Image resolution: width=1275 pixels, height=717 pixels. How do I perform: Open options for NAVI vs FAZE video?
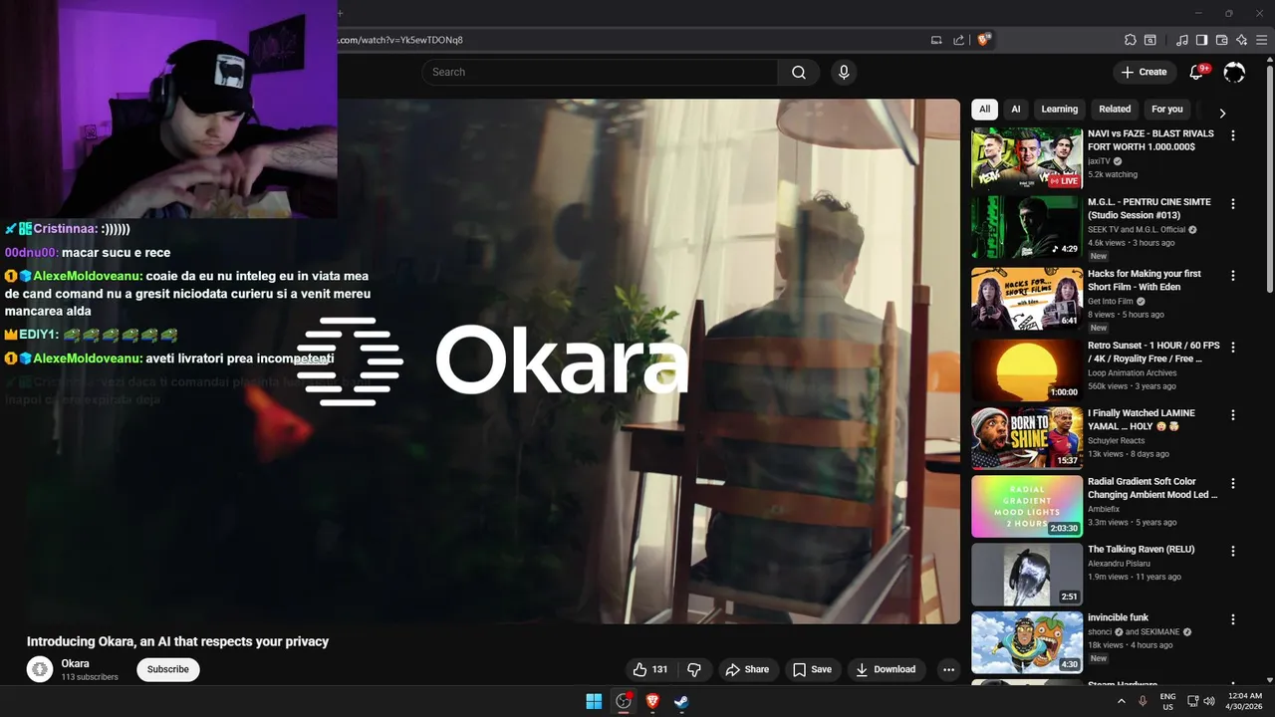pos(1233,135)
